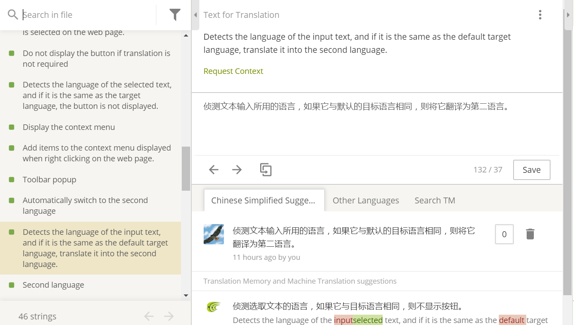Click the search magnifier icon
Screen dimensions: 574x325
pos(13,15)
